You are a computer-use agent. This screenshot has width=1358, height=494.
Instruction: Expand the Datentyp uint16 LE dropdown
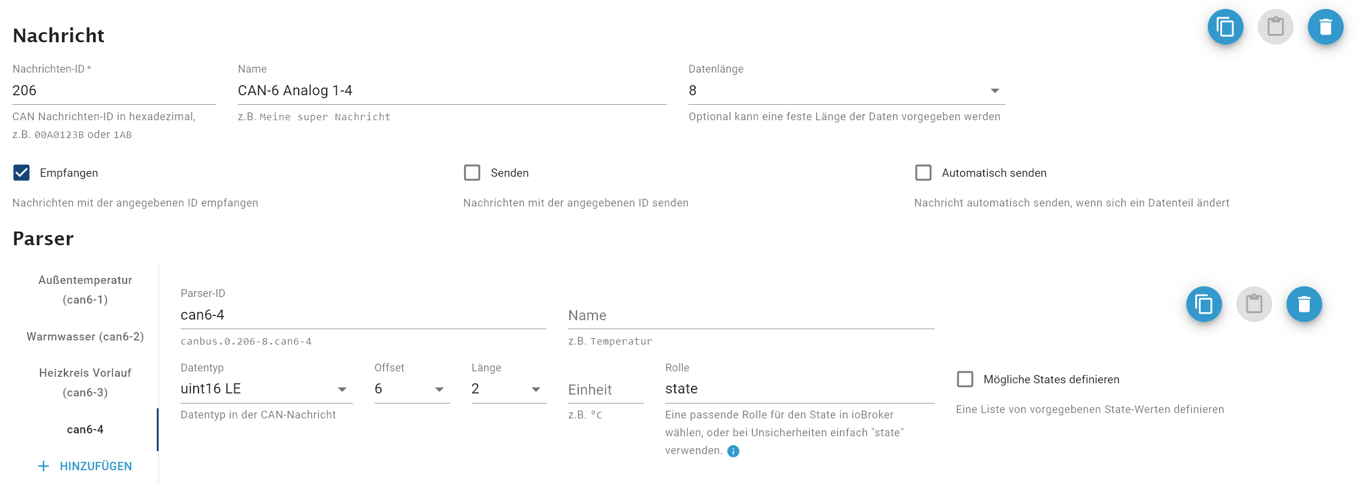tap(266, 389)
